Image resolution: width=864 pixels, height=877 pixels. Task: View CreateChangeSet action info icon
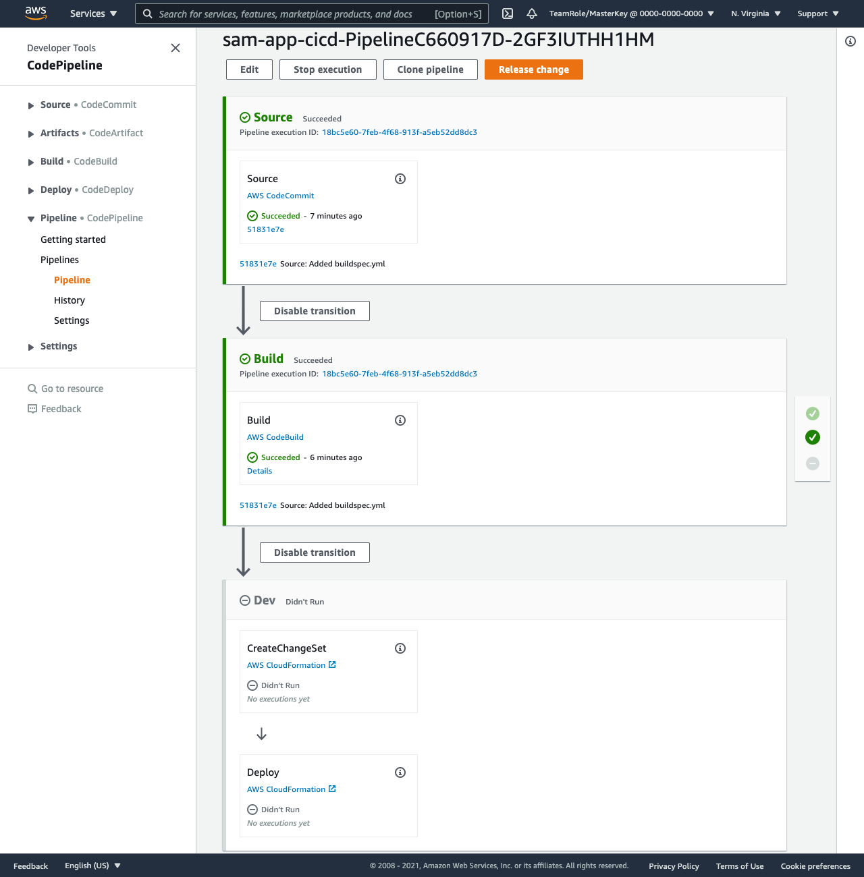(x=400, y=648)
